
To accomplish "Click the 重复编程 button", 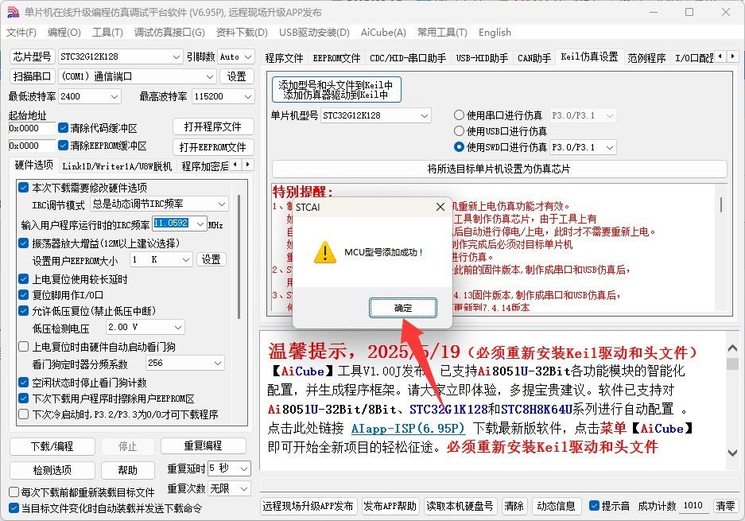I will [x=203, y=446].
